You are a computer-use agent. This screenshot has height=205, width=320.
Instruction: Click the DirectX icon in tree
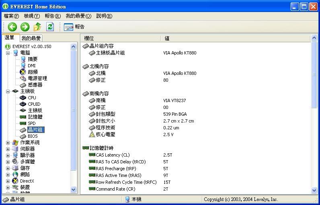15,181
